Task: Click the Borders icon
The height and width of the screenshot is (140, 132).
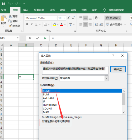Action: (45, 24)
